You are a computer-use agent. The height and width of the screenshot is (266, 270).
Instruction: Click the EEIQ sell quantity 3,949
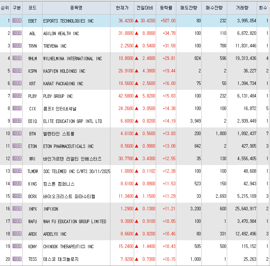pyautogui.click(x=195, y=121)
